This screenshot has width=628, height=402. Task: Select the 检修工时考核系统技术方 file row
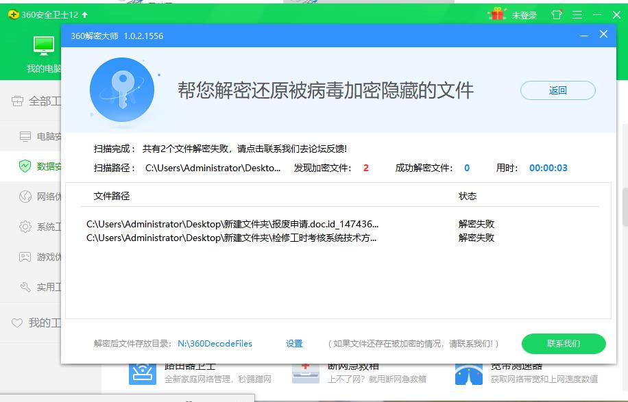click(339, 238)
